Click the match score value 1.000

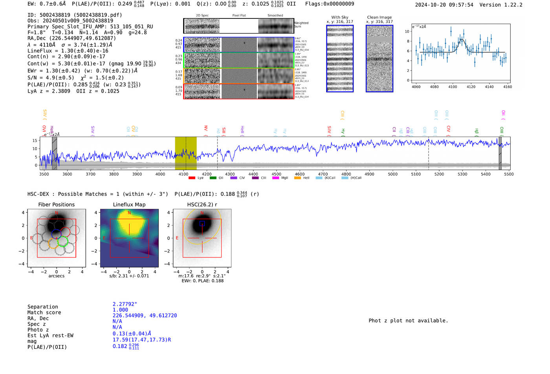120,310
